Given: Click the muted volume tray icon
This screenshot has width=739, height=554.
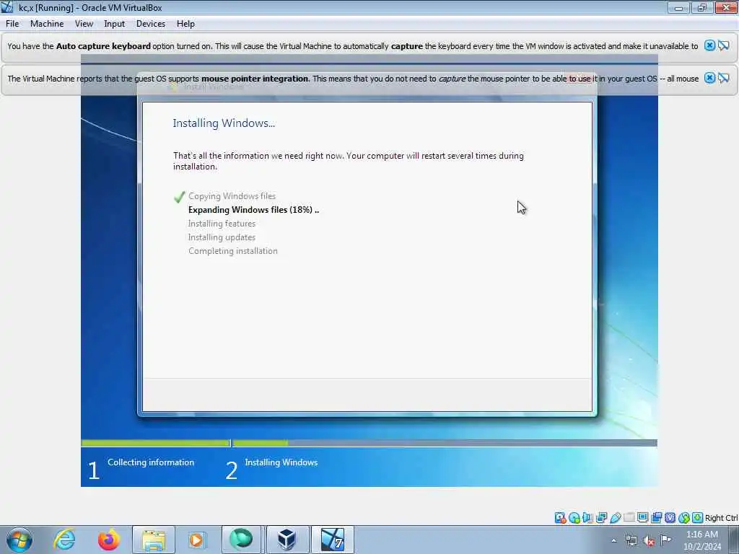Looking at the screenshot, I should click(x=649, y=540).
